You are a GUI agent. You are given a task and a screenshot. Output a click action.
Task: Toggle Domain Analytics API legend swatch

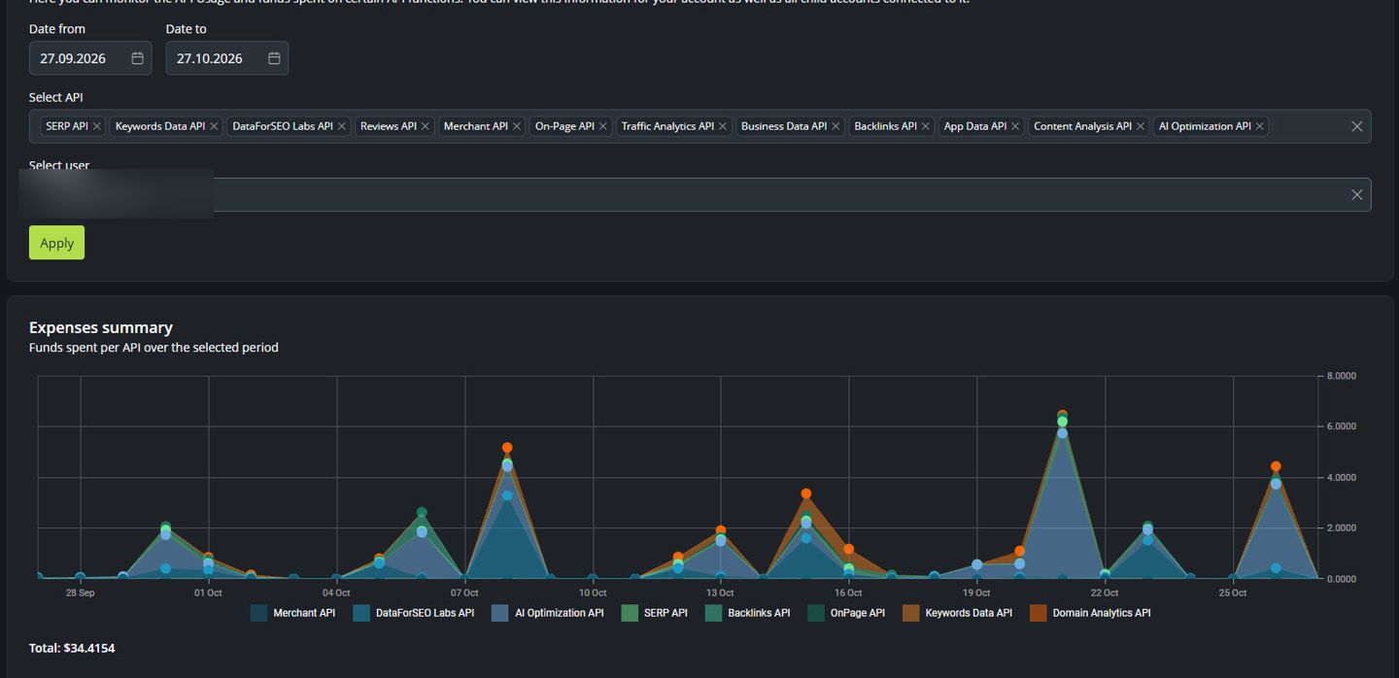[x=1039, y=613]
